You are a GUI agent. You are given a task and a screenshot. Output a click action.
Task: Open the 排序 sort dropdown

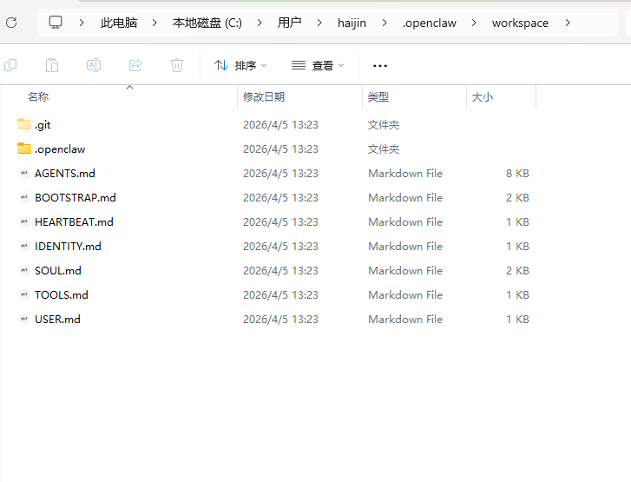(240, 65)
